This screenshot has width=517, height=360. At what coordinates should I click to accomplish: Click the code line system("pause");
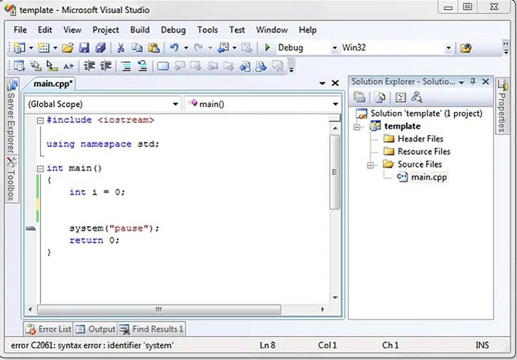click(x=114, y=228)
